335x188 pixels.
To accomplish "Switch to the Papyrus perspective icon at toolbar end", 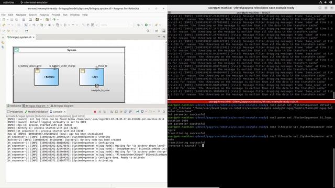I will tap(164, 31).
